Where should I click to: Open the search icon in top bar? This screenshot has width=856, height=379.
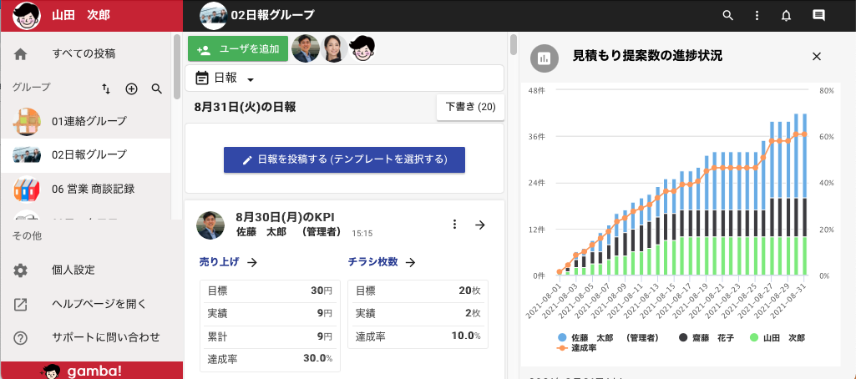pyautogui.click(x=727, y=15)
